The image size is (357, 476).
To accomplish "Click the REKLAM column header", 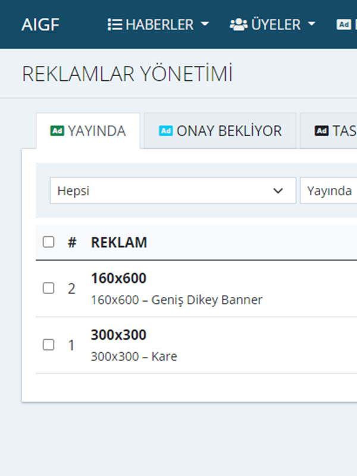I will [x=118, y=242].
